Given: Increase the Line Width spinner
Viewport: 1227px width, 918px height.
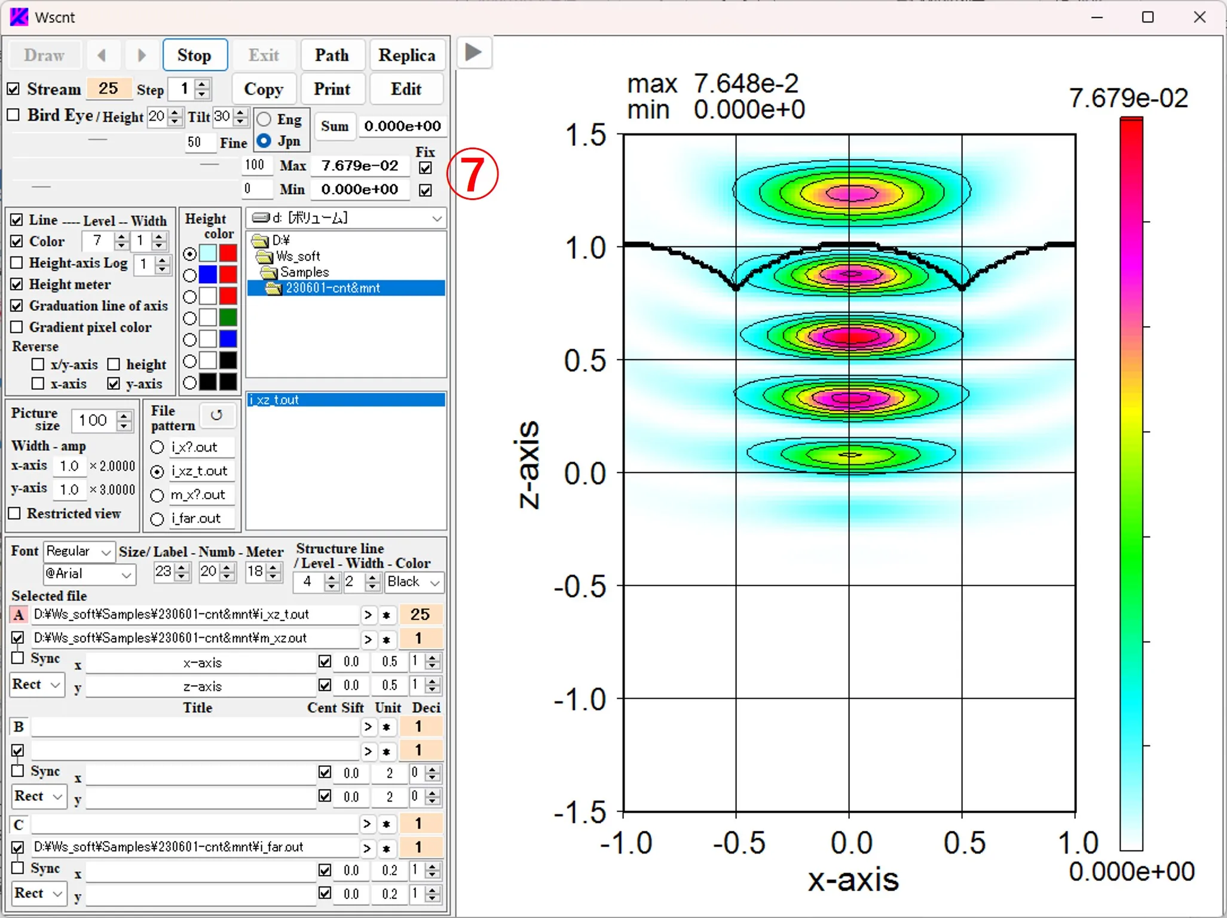Looking at the screenshot, I should 158,237.
